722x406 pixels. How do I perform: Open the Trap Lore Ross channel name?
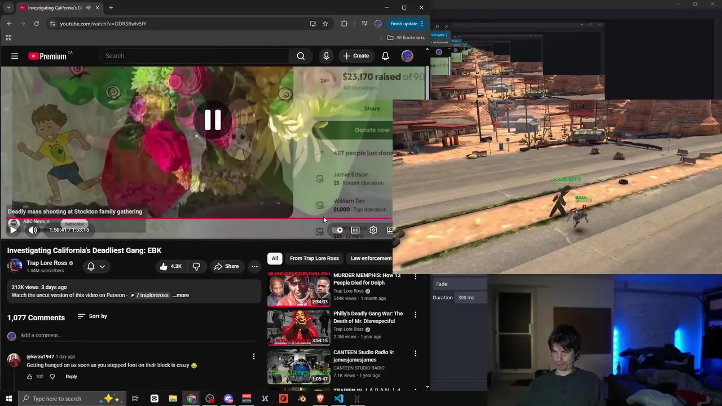click(x=47, y=263)
